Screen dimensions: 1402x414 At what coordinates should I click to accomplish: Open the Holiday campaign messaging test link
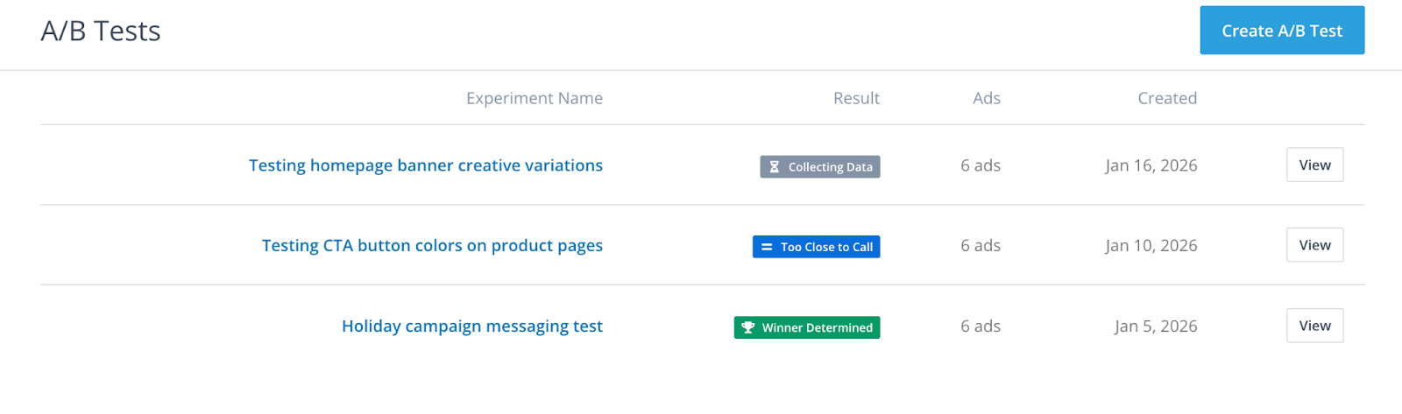point(471,326)
